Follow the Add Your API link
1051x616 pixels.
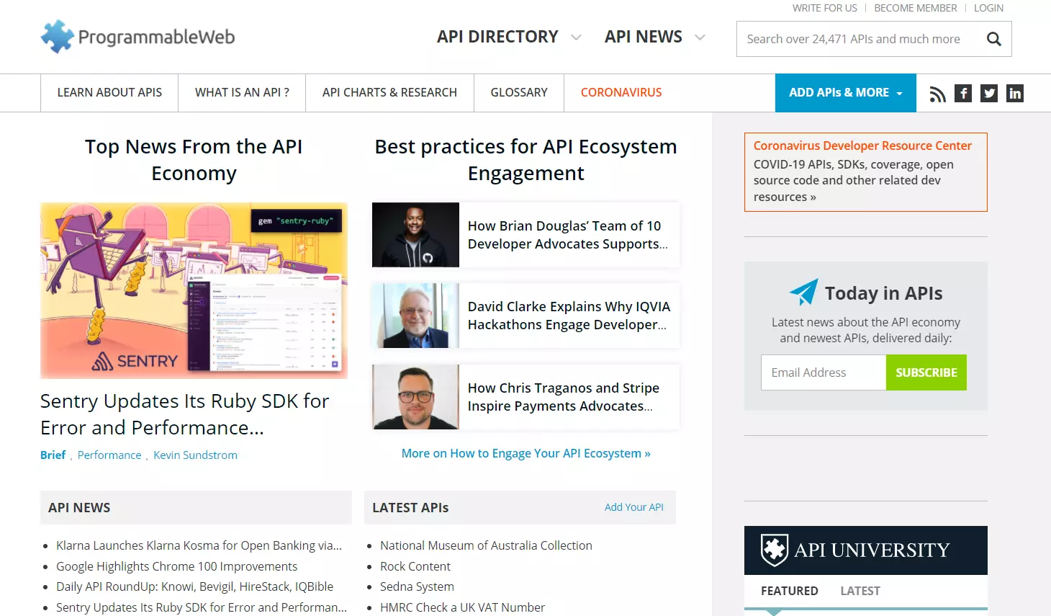[x=633, y=507]
